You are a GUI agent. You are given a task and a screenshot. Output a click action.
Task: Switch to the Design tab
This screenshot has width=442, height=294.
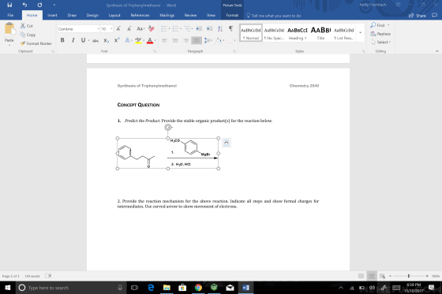[92, 15]
